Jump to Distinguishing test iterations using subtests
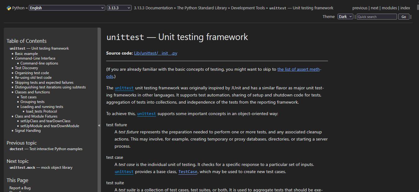The height and width of the screenshot is (192, 419). coord(50,87)
